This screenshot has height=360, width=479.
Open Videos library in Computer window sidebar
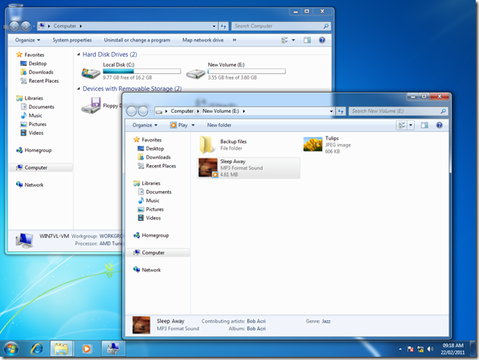(x=32, y=132)
